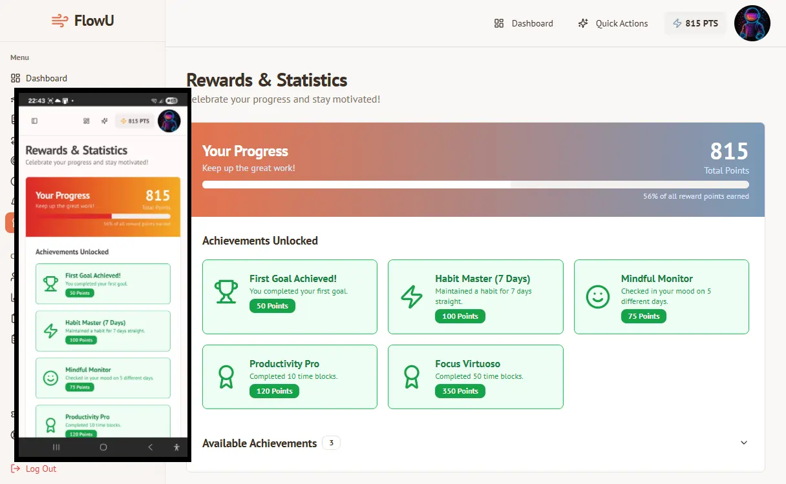Tap the phone preview's back navigation arrow
The image size is (786, 484).
point(150,447)
